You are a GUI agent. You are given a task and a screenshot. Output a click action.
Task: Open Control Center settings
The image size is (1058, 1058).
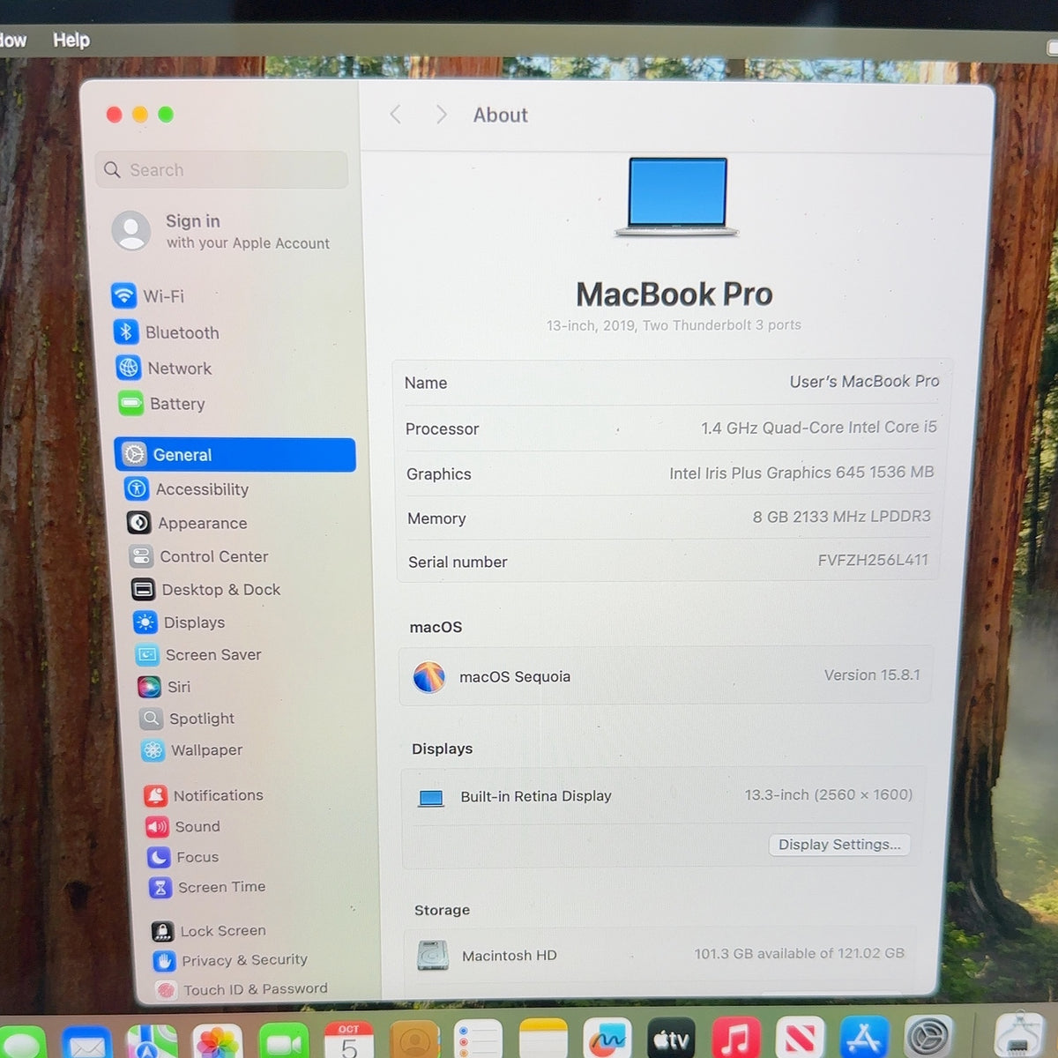[x=198, y=556]
